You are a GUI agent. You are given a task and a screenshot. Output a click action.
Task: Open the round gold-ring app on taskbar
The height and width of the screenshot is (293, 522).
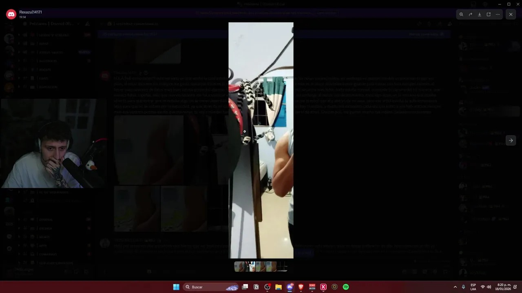334,287
